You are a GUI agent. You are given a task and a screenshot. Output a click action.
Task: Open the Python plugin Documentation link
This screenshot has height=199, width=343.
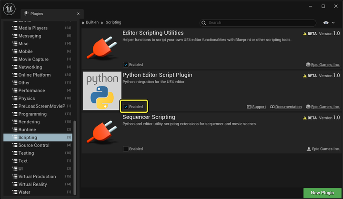[x=288, y=107]
